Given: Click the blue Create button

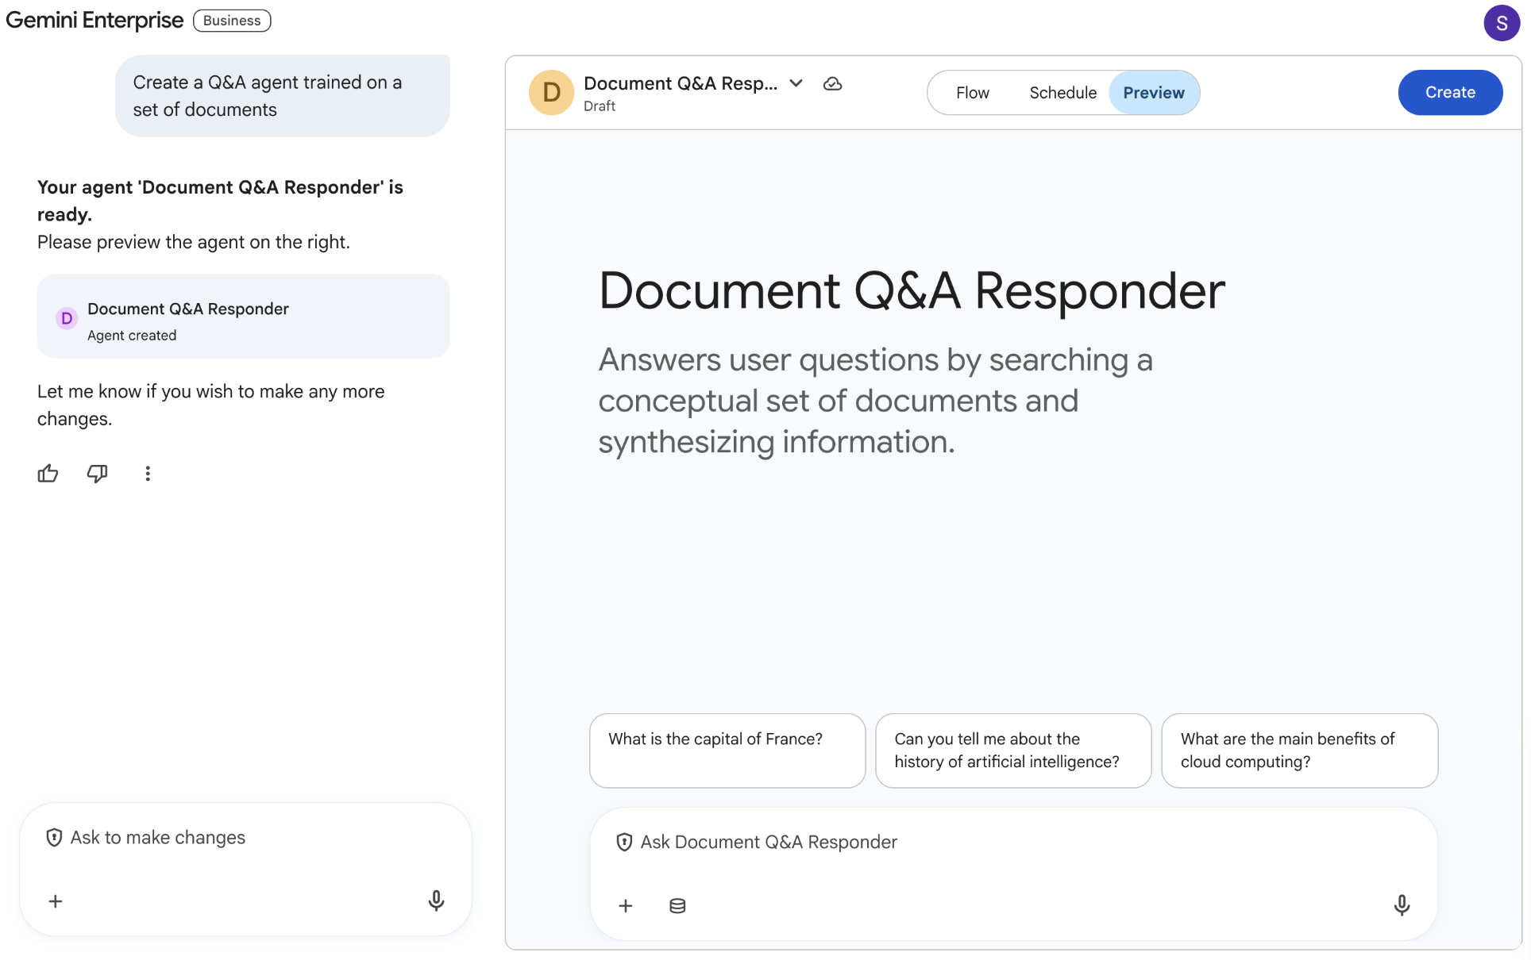Looking at the screenshot, I should 1450,92.
